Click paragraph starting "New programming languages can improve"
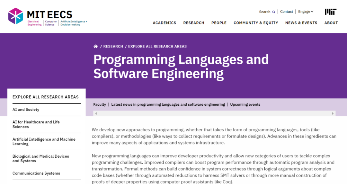The image size is (347, 184). 213,169
